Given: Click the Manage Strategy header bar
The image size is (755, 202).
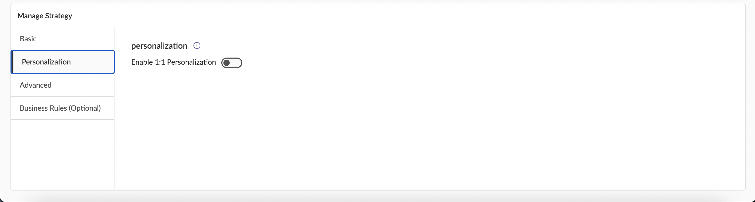Looking at the screenshot, I should coord(377,16).
